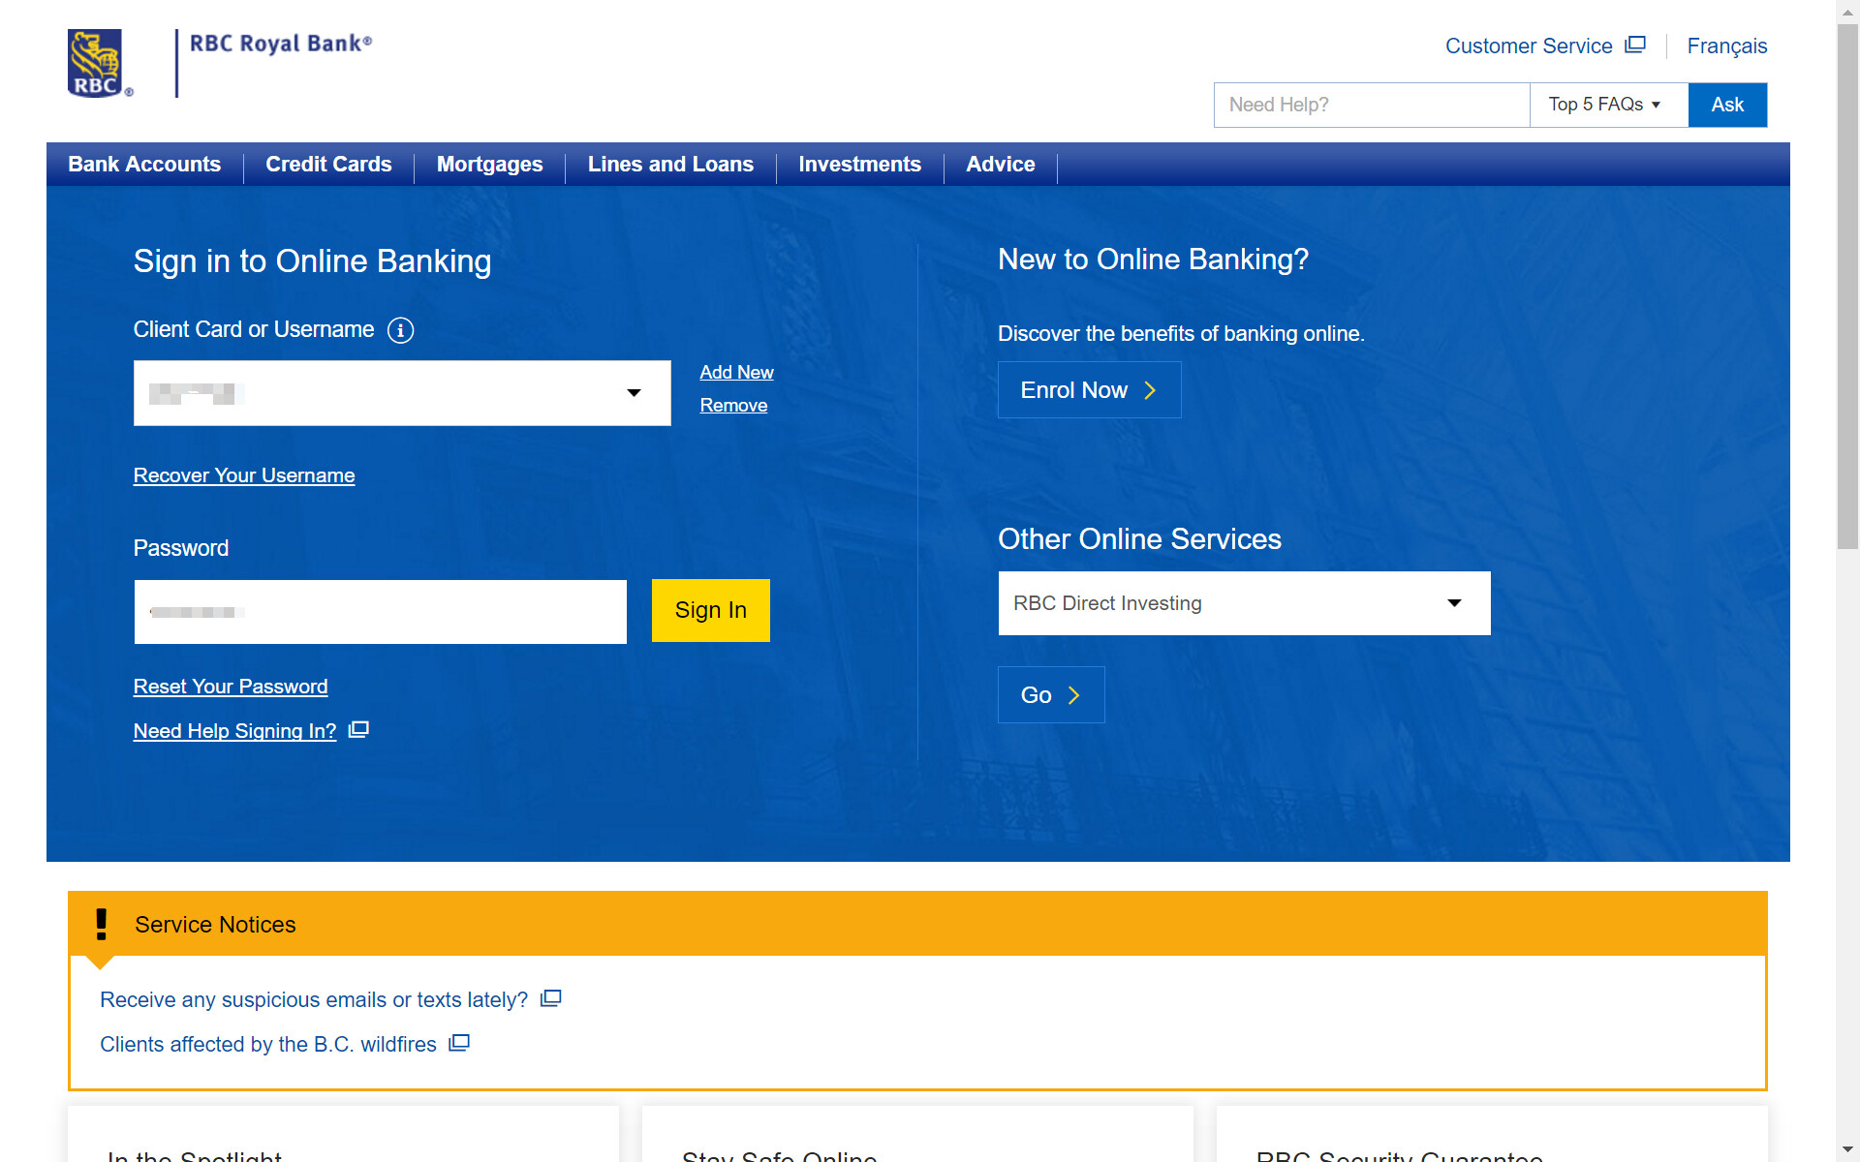The image size is (1860, 1162).
Task: Expand the Top 5 FAQs dropdown
Action: [1608, 105]
